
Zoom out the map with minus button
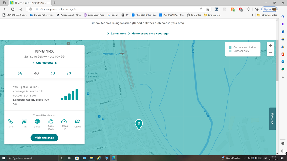(x=270, y=53)
